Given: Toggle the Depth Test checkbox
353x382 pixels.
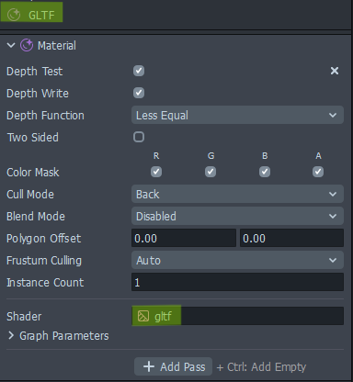Looking at the screenshot, I should 139,71.
